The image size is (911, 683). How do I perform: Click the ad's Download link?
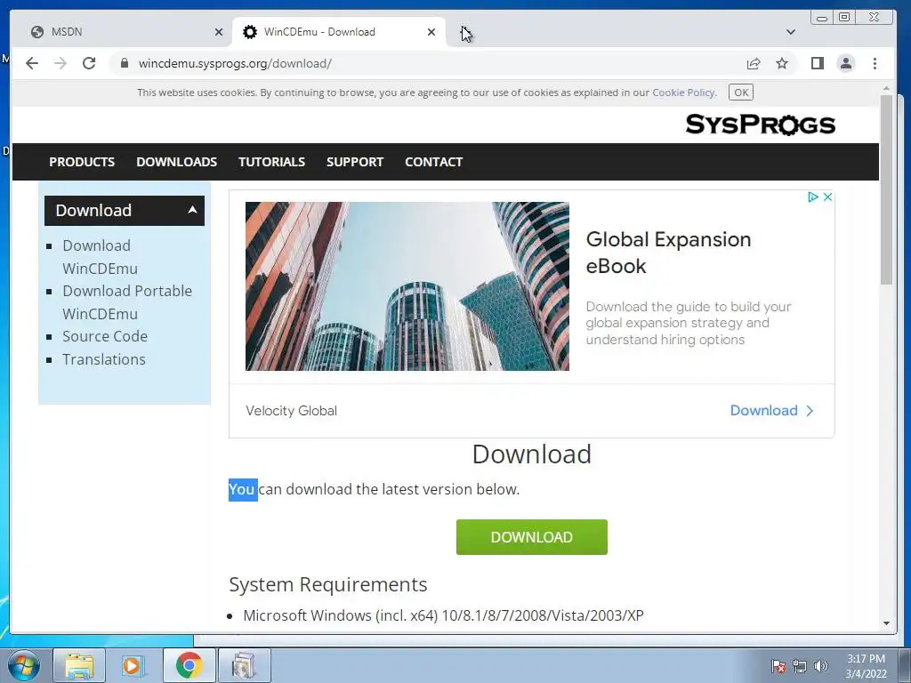[x=771, y=411]
